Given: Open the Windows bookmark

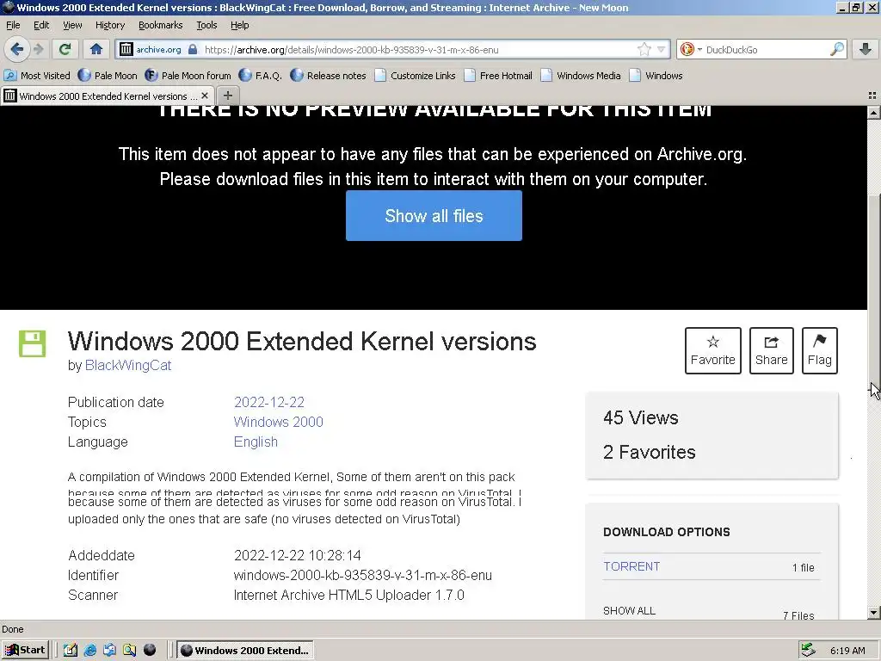Looking at the screenshot, I should 656,76.
